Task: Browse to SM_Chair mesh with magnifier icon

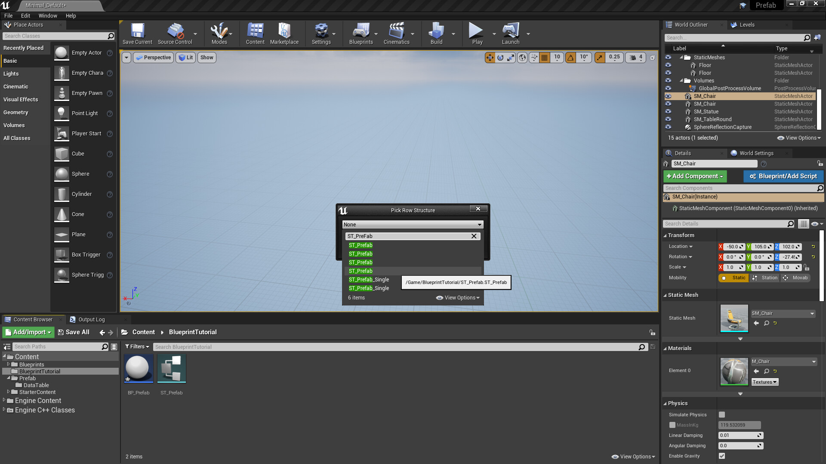Action: tap(766, 323)
